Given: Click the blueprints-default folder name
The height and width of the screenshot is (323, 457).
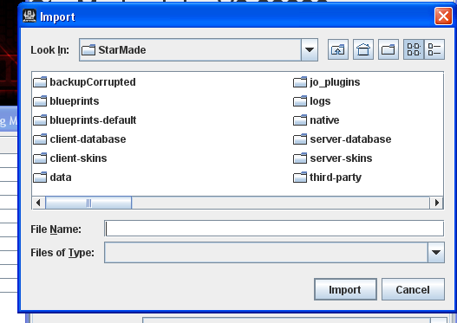Looking at the screenshot, I should (x=93, y=120).
